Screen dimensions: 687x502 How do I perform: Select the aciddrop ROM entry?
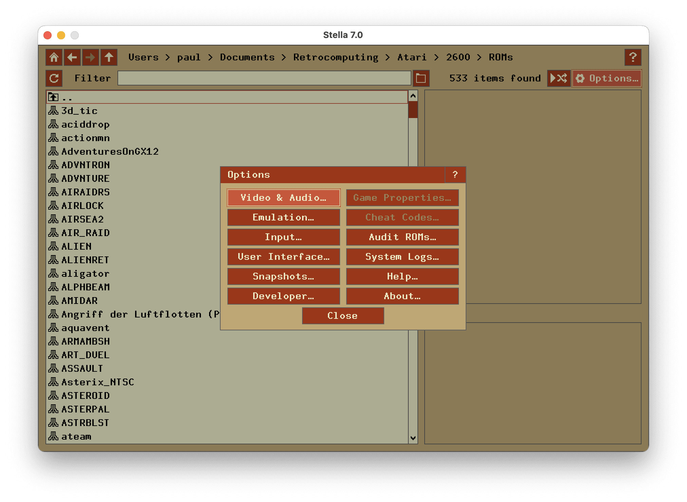86,124
